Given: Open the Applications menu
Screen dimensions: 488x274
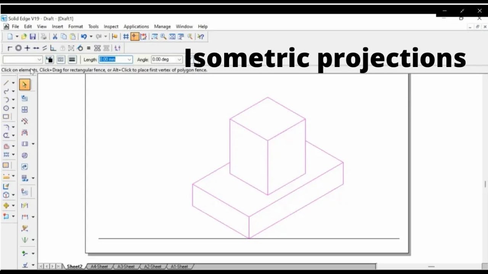Looking at the screenshot, I should click(136, 26).
